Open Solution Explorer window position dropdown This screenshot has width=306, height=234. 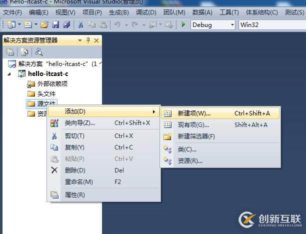[x=80, y=40]
